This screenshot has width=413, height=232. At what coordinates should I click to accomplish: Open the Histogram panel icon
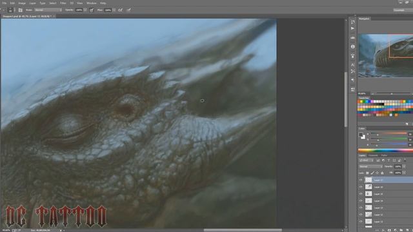click(x=353, y=37)
